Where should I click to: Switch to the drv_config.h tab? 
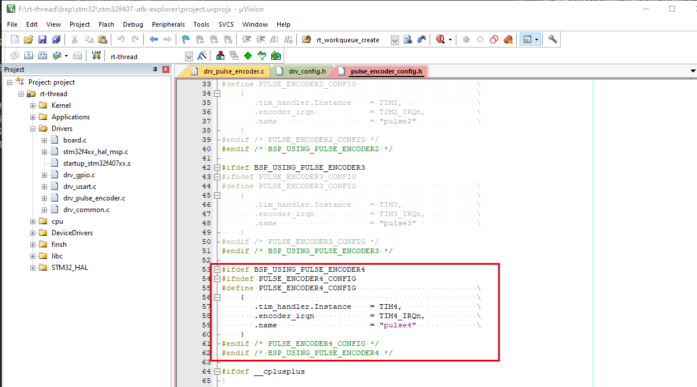click(307, 71)
